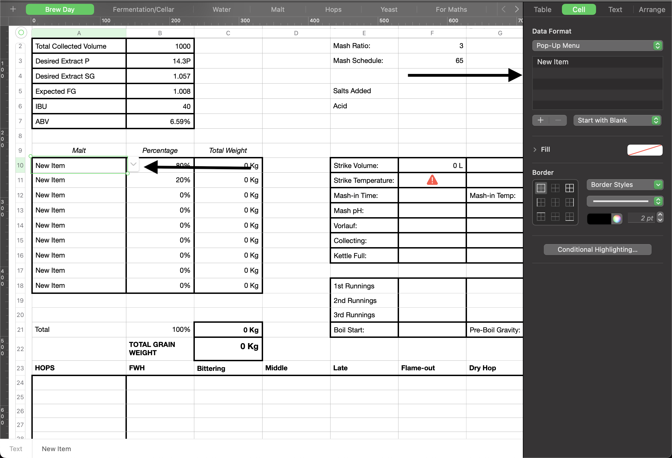Open the Border Styles dropdown
Viewport: 672px width, 458px height.
(x=625, y=185)
